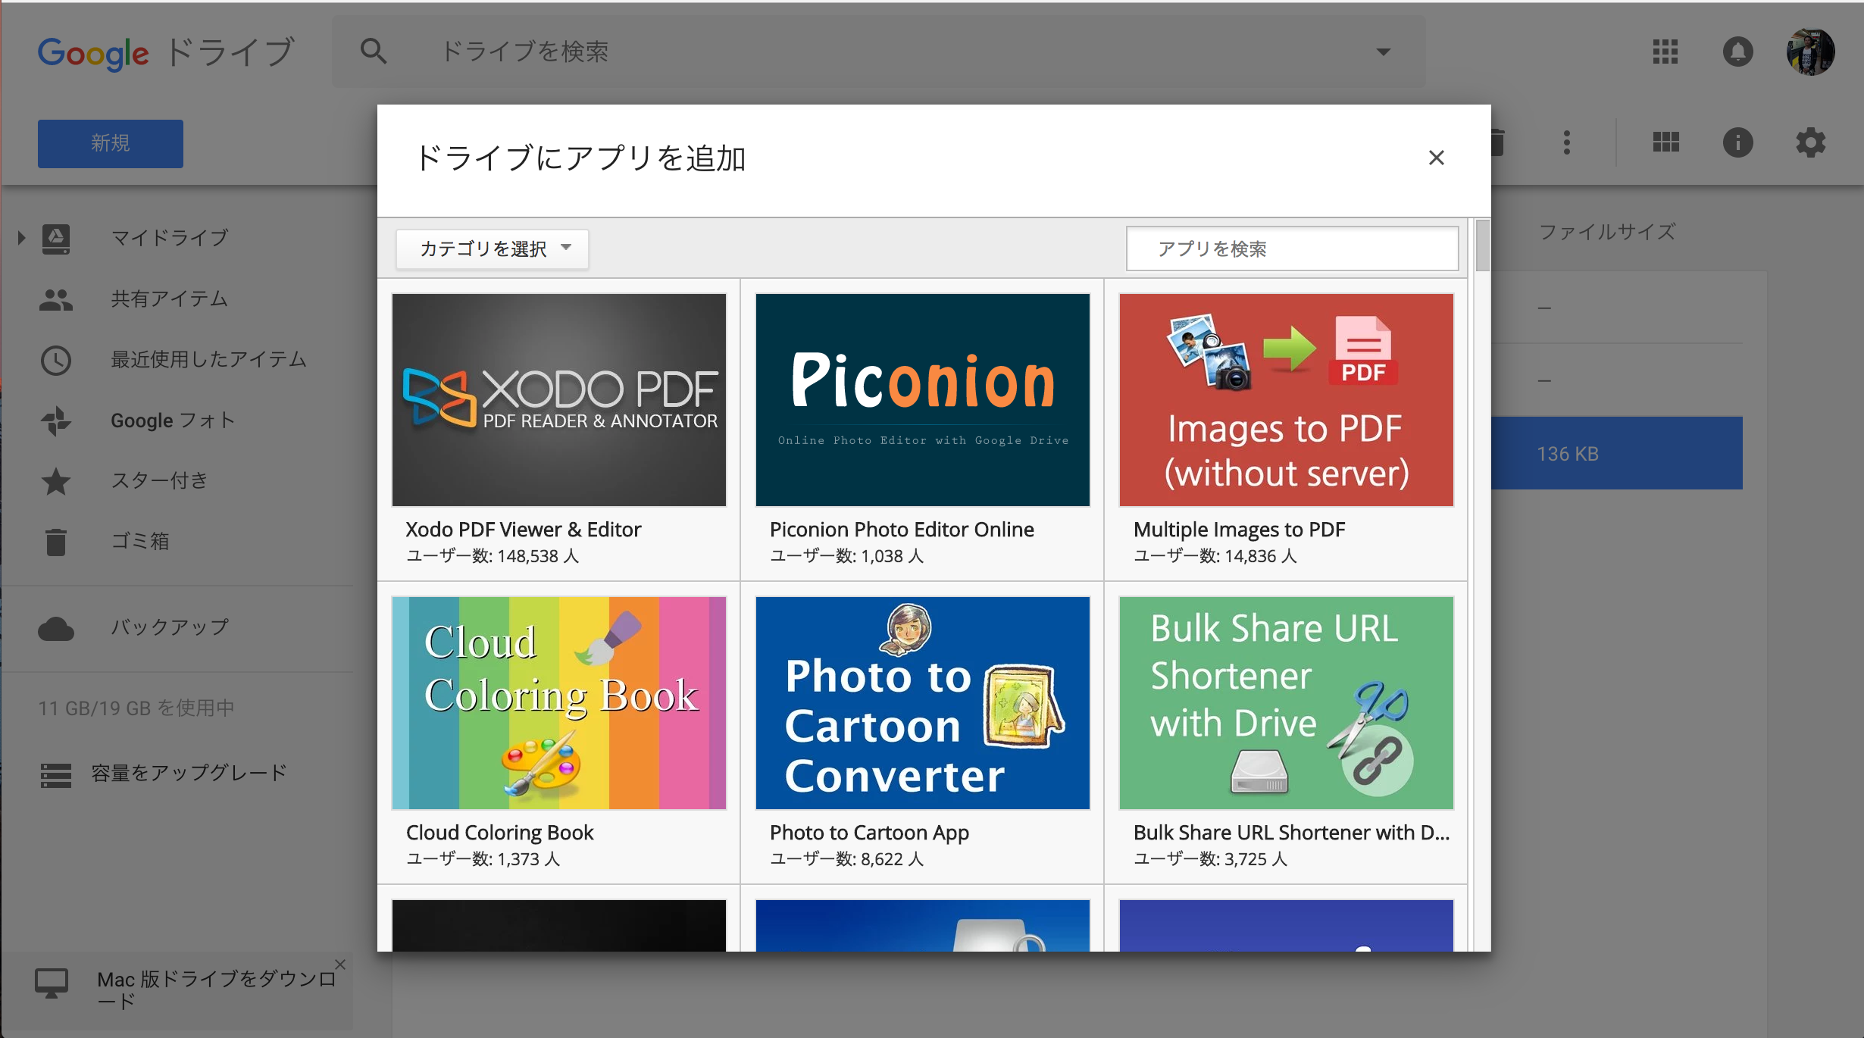Click Xodo user count 148,538 text
The image size is (1864, 1038).
click(x=493, y=556)
